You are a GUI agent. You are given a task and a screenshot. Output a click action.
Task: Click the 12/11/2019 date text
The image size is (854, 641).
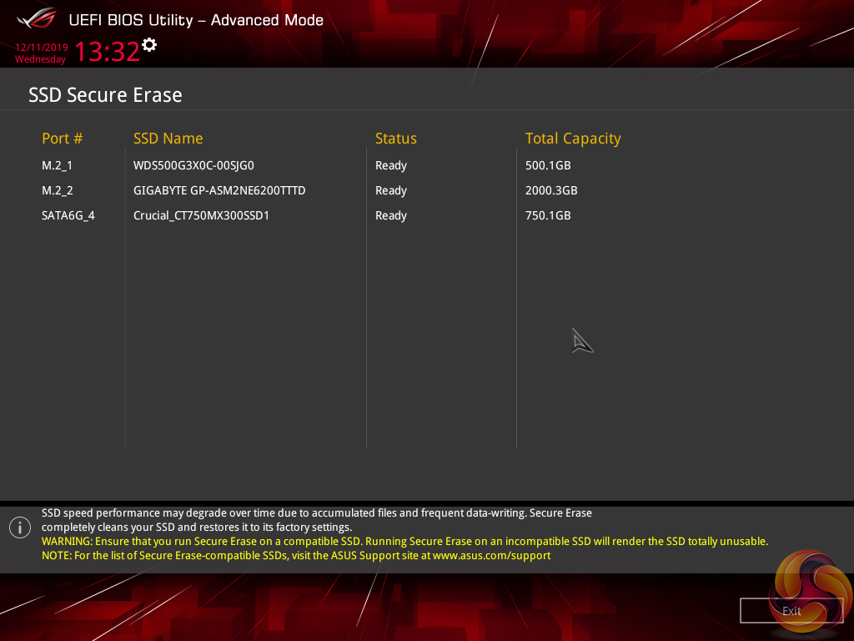[x=42, y=47]
